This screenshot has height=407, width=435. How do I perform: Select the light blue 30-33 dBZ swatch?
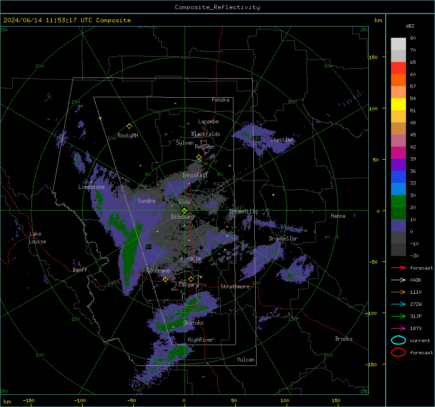point(398,189)
